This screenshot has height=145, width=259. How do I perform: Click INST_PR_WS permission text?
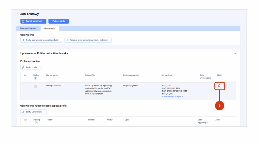[x=167, y=94]
